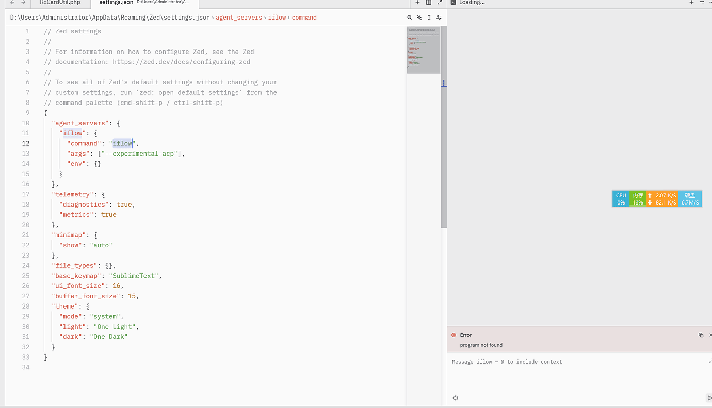Start a new agent thread with plus
712x408 pixels.
[691, 3]
